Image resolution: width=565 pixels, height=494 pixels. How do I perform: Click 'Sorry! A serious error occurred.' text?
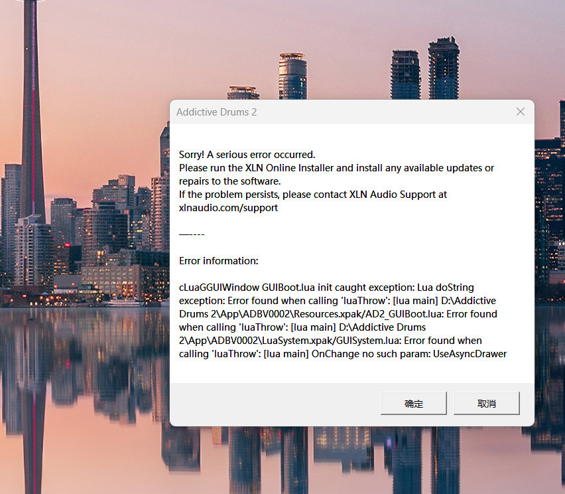coord(247,155)
